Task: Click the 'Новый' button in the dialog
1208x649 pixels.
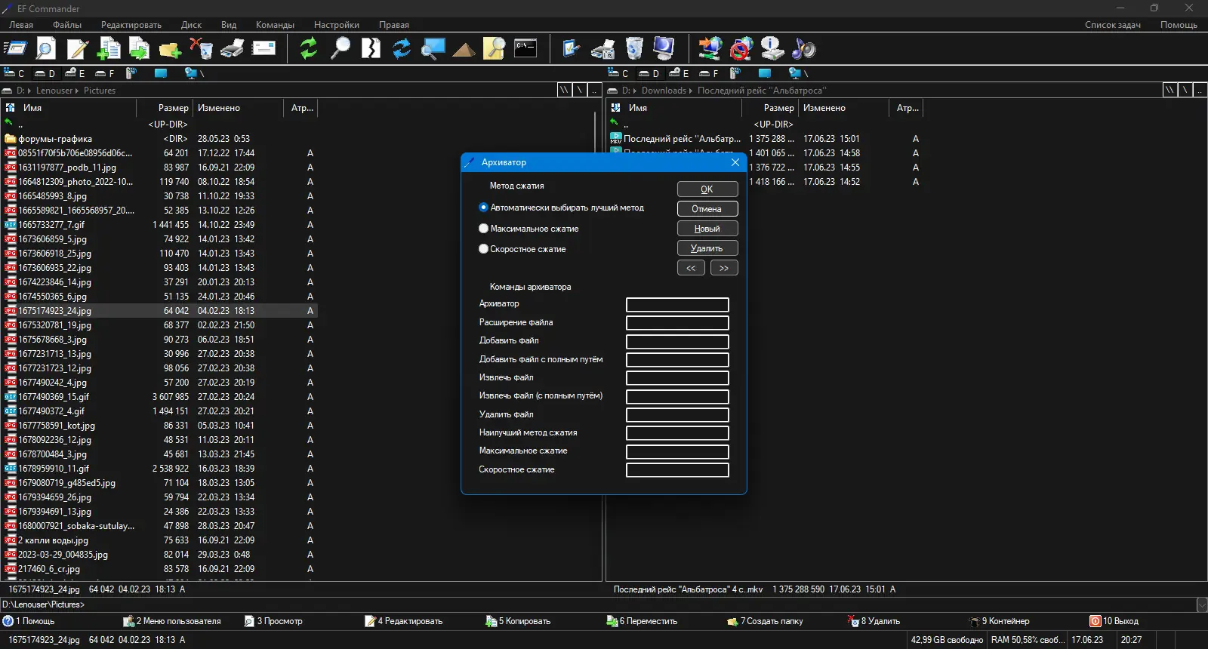Action: click(707, 229)
